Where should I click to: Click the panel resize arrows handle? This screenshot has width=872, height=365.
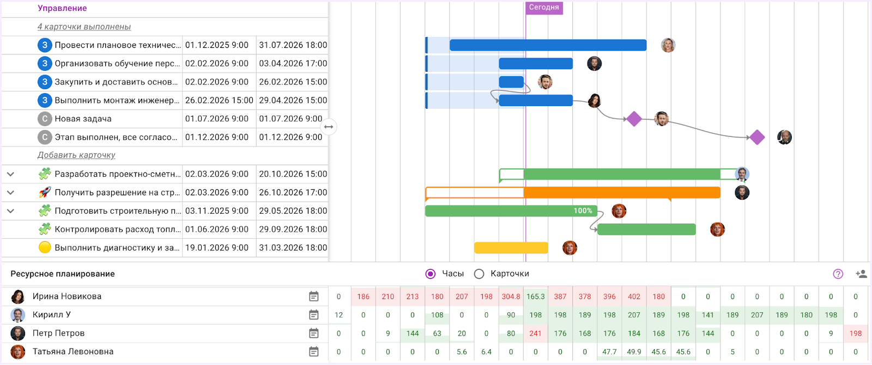(x=329, y=127)
